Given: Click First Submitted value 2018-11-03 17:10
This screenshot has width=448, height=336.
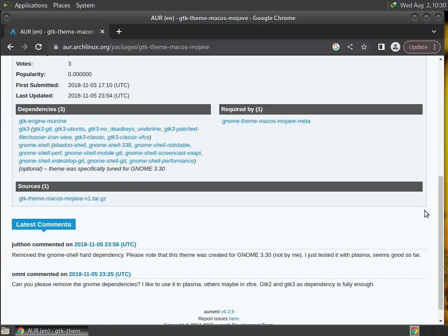Looking at the screenshot, I should pyautogui.click(x=98, y=85).
